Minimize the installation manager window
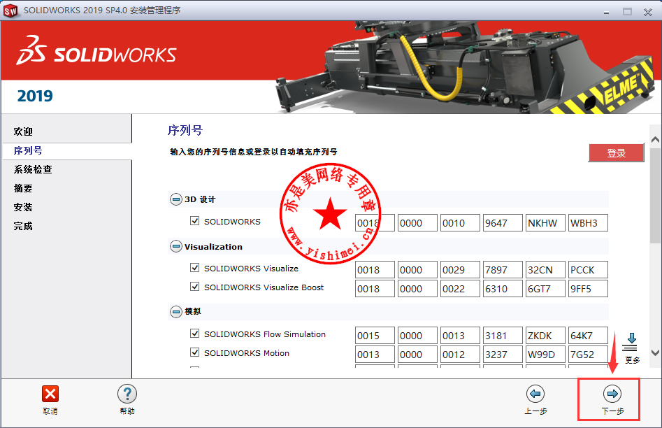 point(607,13)
